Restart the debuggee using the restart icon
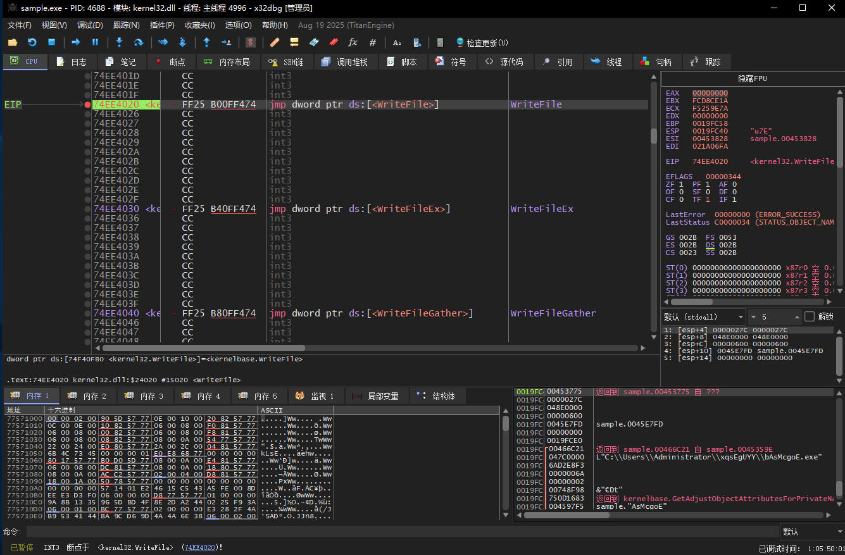Viewport: 845px width, 555px height. 32,42
